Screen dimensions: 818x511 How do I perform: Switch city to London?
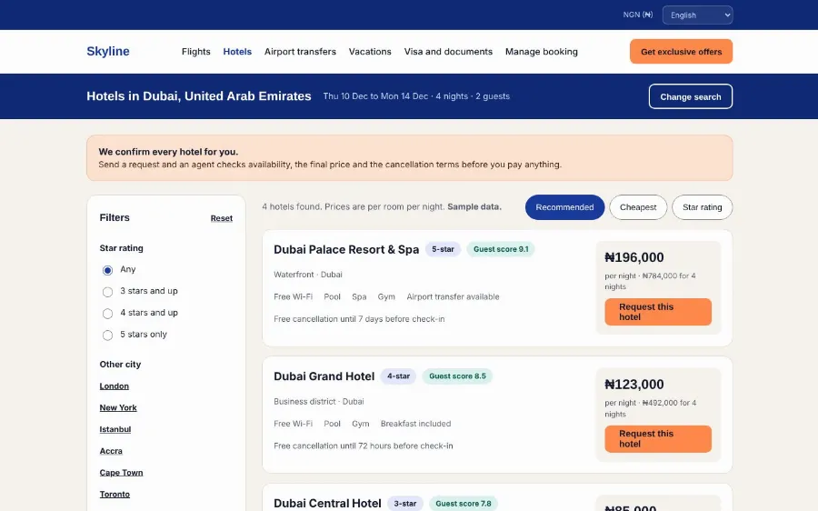(x=115, y=386)
